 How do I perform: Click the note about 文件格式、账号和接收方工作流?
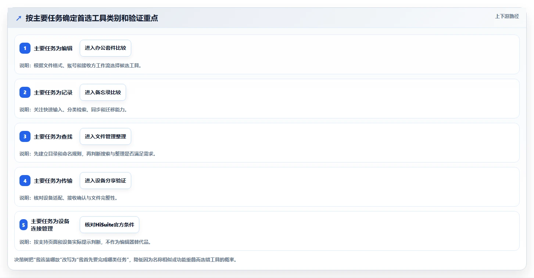(81, 65)
